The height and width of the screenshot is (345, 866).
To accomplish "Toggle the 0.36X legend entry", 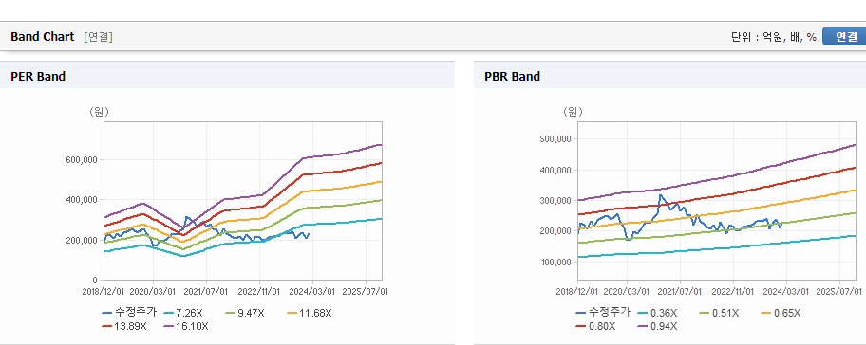I will [656, 313].
